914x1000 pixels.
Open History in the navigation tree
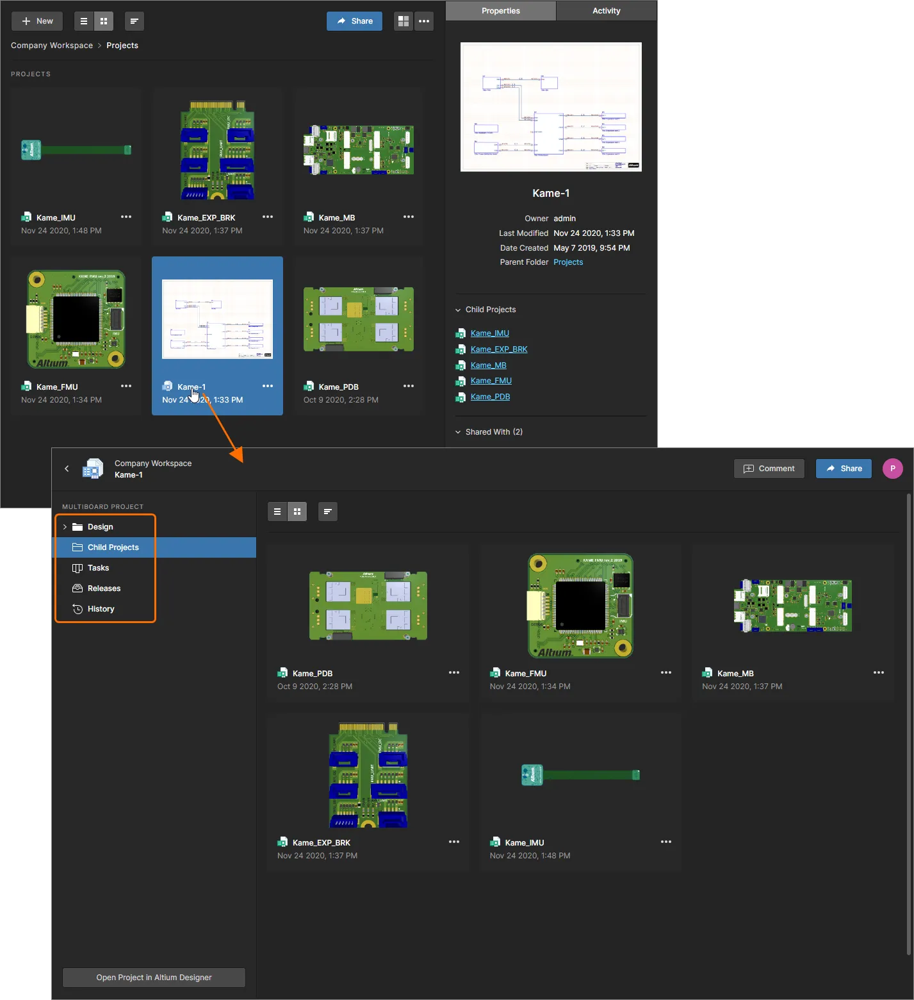(101, 609)
